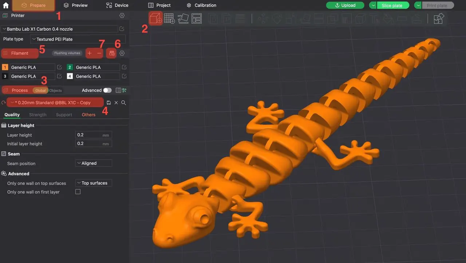The height and width of the screenshot is (263, 466).
Task: Click the Prepare tab
Action: click(x=33, y=5)
